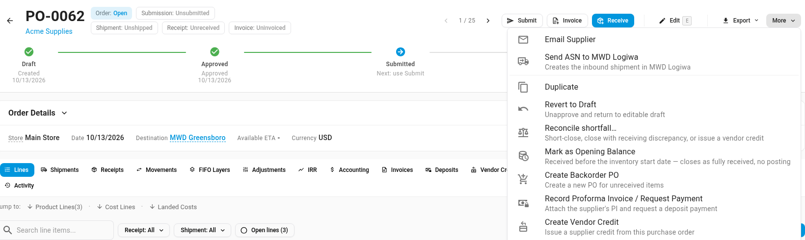Open the Receipts tab
The image size is (805, 240).
point(107,170)
